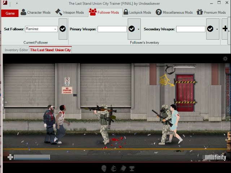Click the Secondary Weapon input field
This screenshot has width=231, height=173.
pos(191,29)
